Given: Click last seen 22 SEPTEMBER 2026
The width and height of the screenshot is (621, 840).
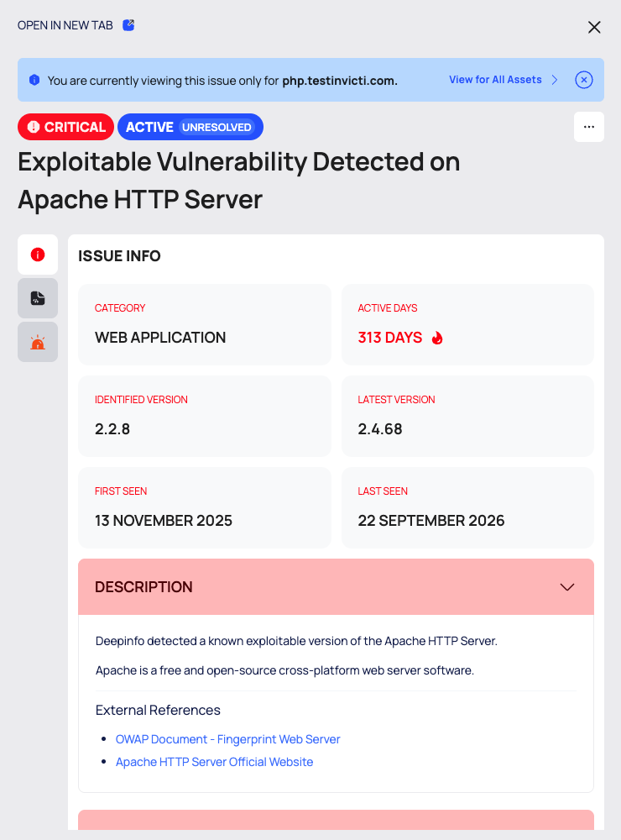Looking at the screenshot, I should tap(431, 521).
